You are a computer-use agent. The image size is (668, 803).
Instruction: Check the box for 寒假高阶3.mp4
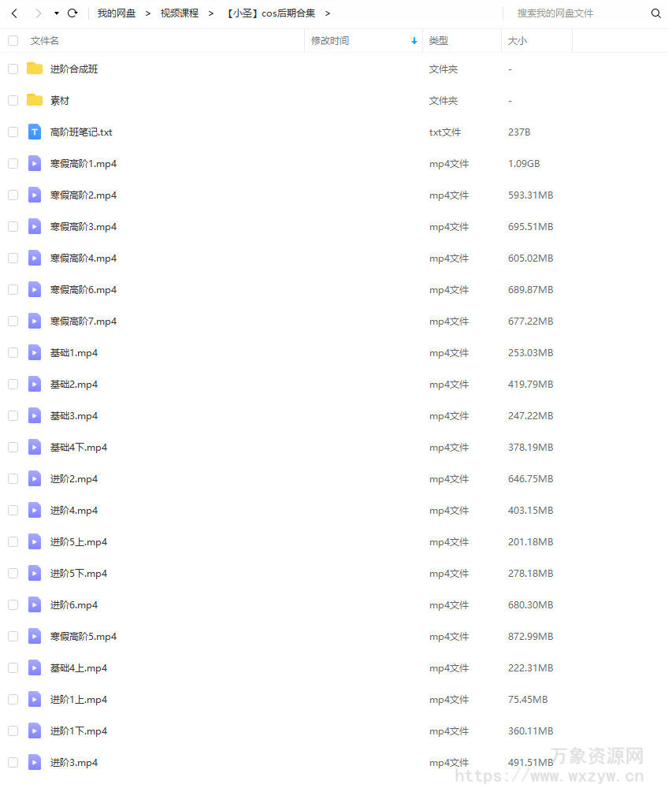[x=13, y=227]
